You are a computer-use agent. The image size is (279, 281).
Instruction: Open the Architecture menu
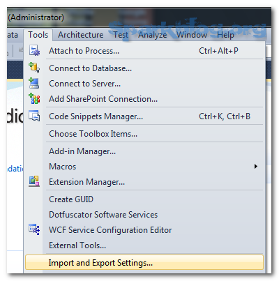click(x=81, y=35)
